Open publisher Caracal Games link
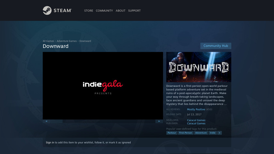The image size is (274, 154). pyautogui.click(x=196, y=123)
